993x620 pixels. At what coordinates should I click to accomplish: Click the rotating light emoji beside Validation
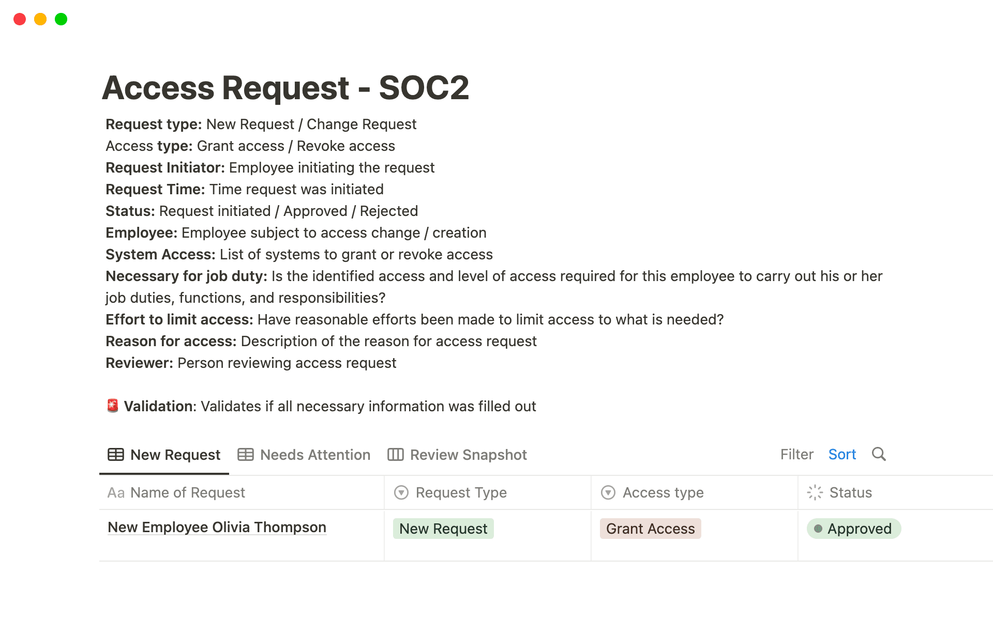112,406
